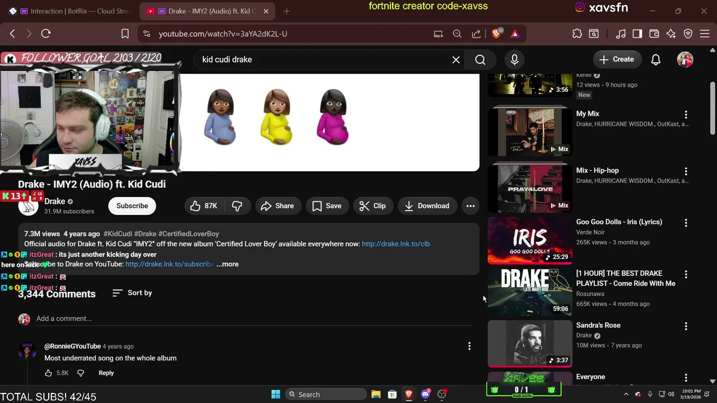The image size is (717, 403).
Task: Open Brave Rewards triangle icon
Action: coord(515,34)
